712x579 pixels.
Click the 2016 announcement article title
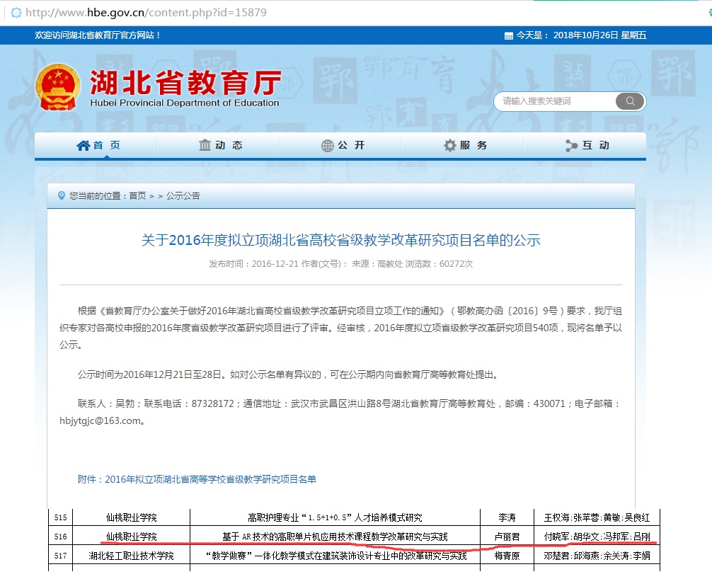(341, 240)
